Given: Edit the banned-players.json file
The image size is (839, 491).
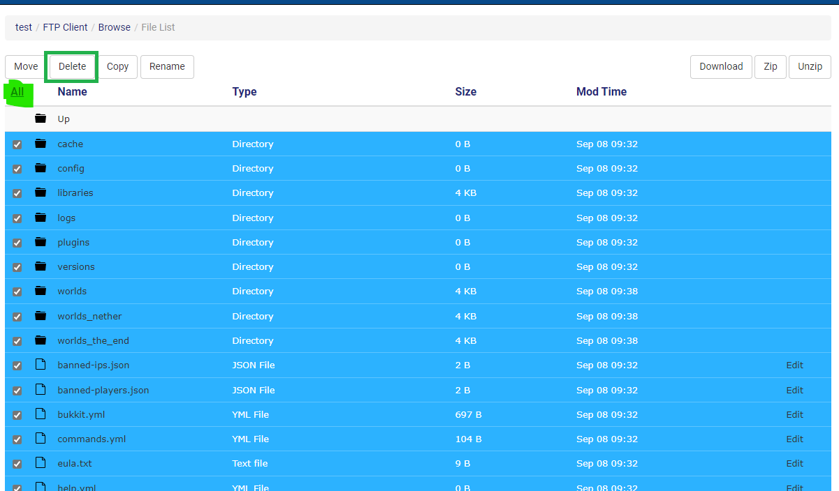Looking at the screenshot, I should 795,390.
